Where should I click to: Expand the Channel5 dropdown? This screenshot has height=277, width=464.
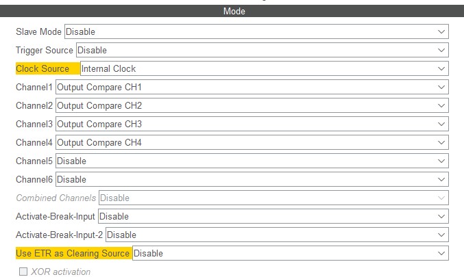[252, 161]
